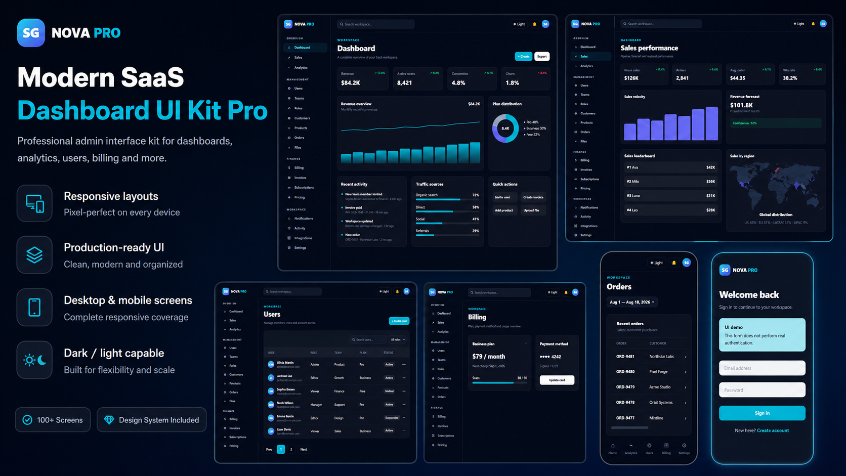Viewport: 846px width, 476px height.
Task: Toggle Light mode in the Sales performance window
Action: (x=799, y=24)
